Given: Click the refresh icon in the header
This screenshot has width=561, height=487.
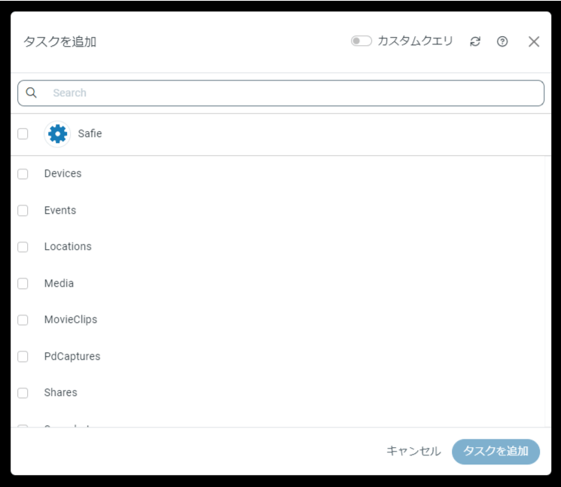Looking at the screenshot, I should click(474, 41).
